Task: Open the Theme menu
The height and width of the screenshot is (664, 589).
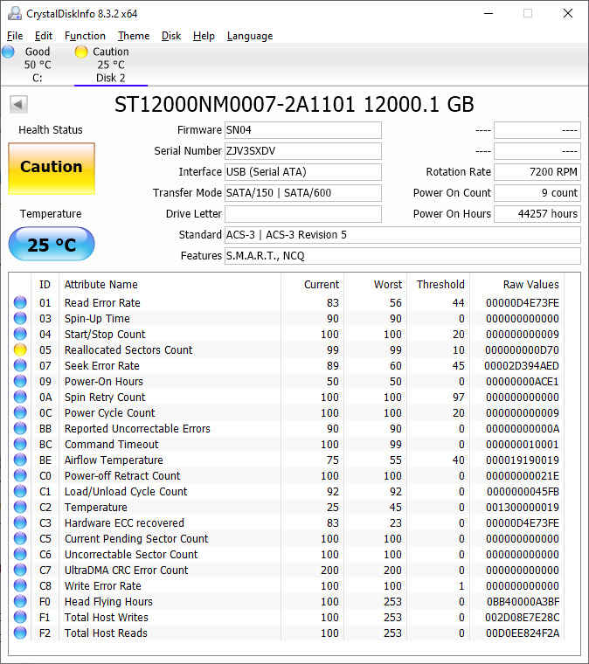Action: (134, 36)
